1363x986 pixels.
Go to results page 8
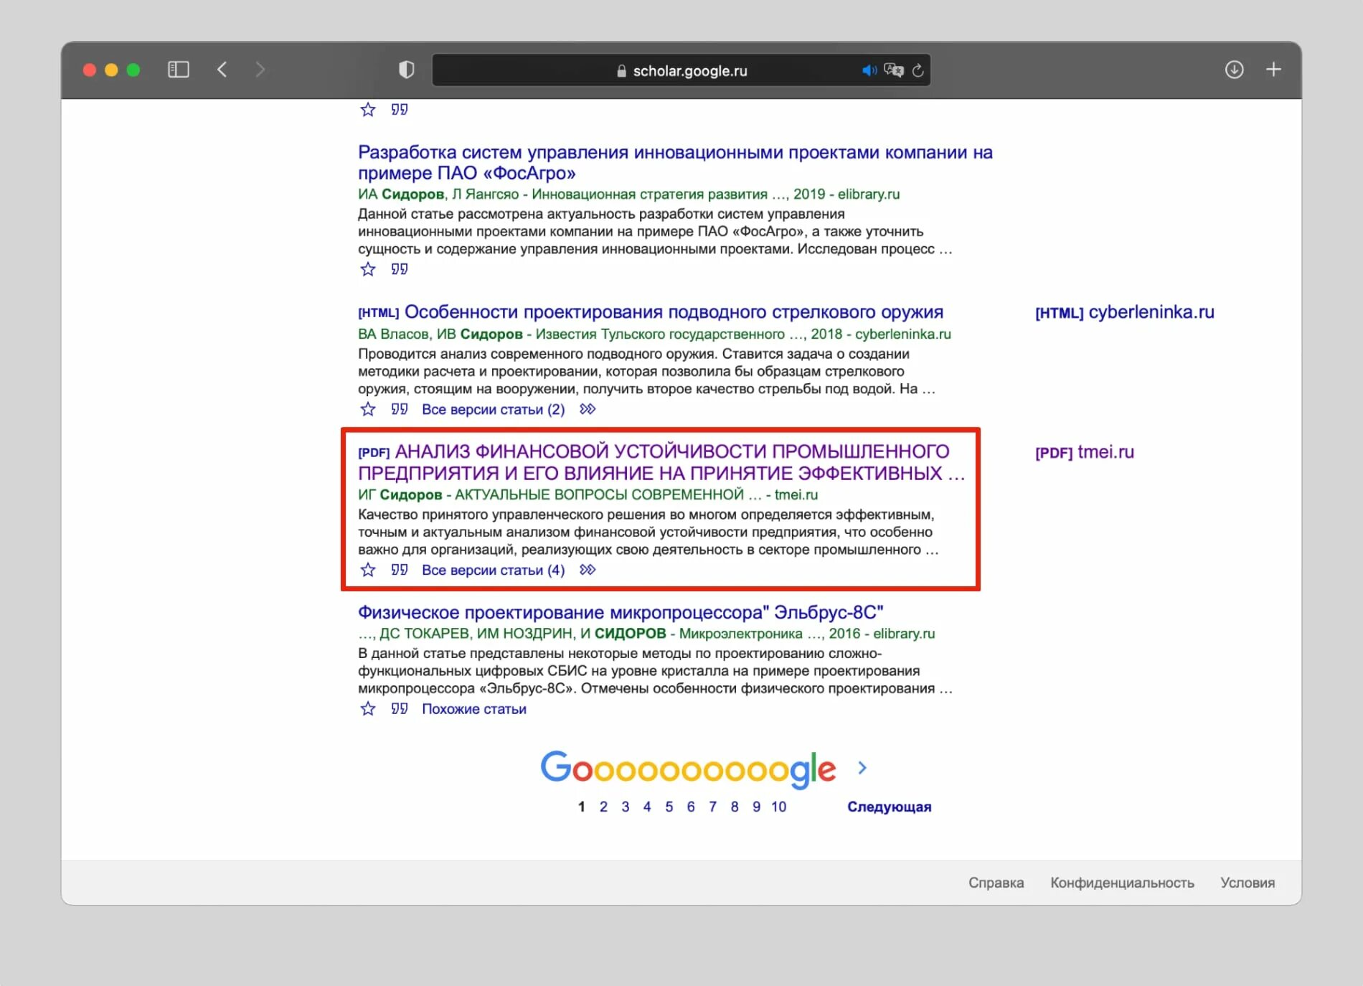(x=735, y=807)
